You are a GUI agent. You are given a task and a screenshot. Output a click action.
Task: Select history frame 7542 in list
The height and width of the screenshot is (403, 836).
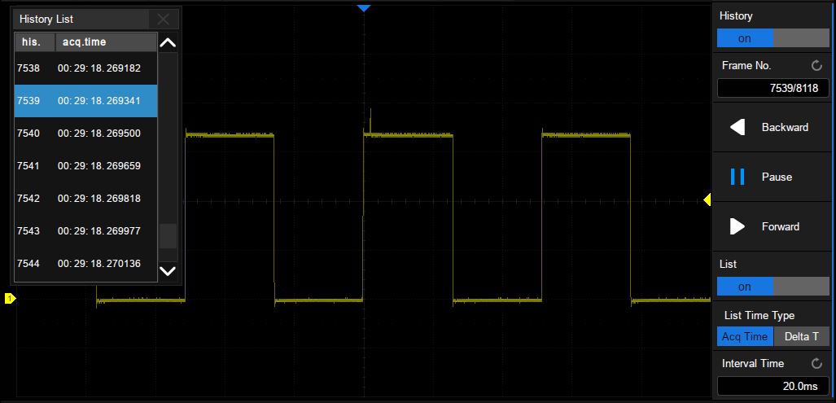click(86, 199)
